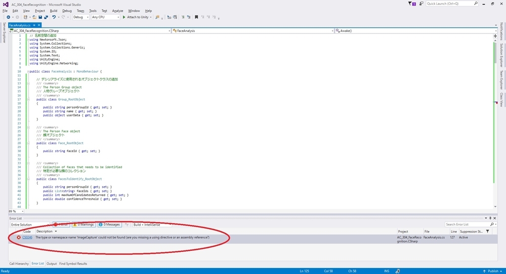
Task: Open the Tools menu
Action: coord(92,11)
